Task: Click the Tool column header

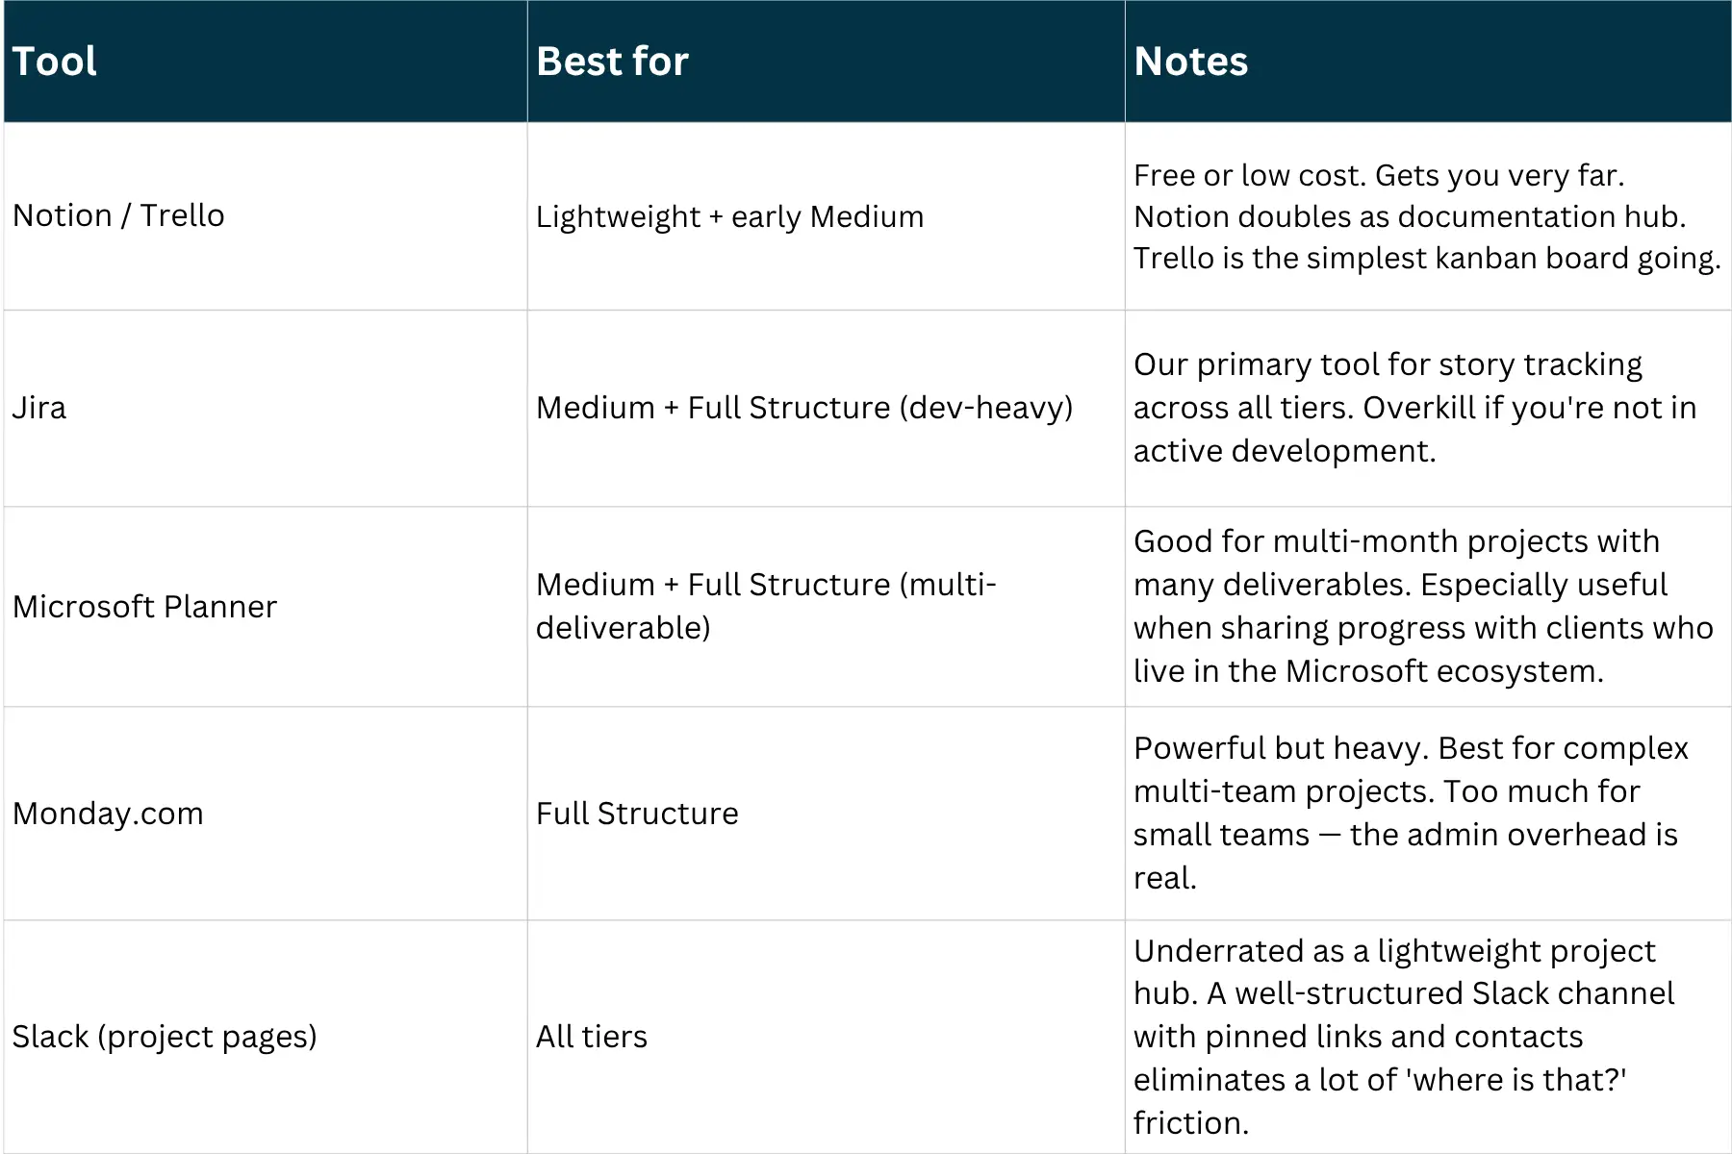Action: pos(266,62)
